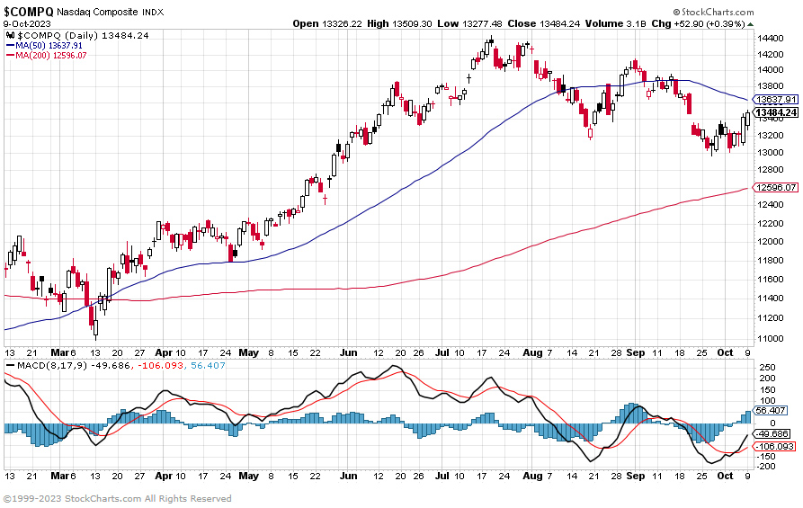Click the MACD(8,17,9) indicator label

point(53,366)
